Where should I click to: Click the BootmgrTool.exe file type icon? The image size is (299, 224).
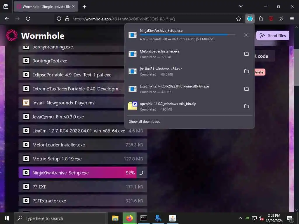(x=26, y=61)
